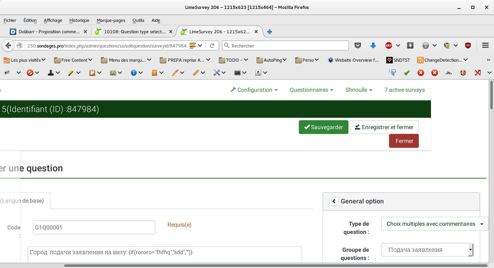Click the green Sauvegarder button
This screenshot has width=494, height=268.
point(324,127)
